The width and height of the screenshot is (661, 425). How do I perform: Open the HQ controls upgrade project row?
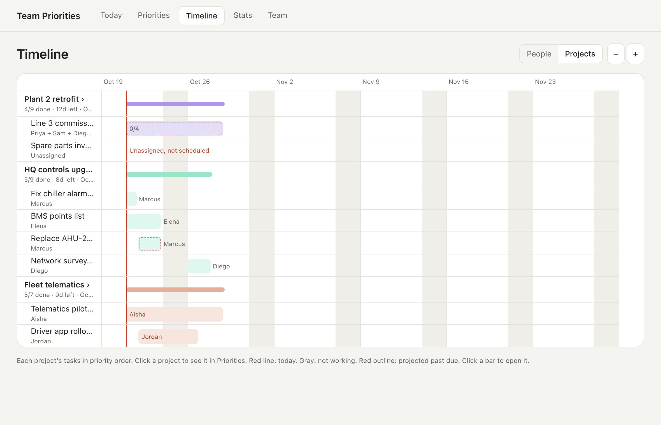[59, 174]
